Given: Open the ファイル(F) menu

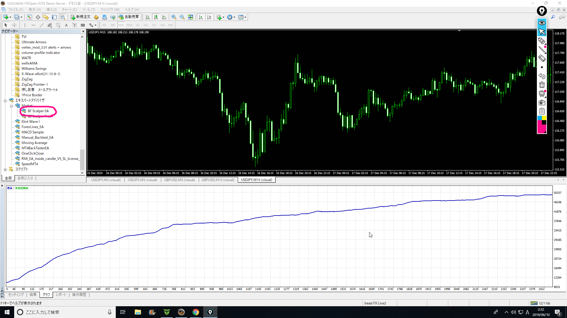Looking at the screenshot, I should (15, 9).
